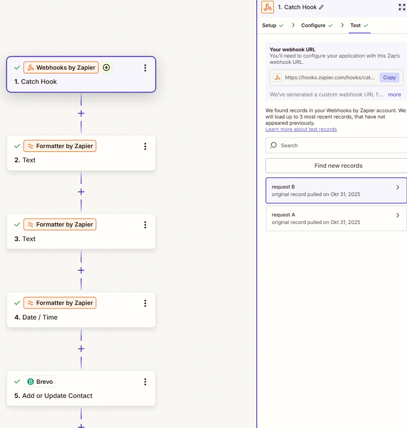Click the Webhooks icon in the panel header
Screen dimensions: 407x428
pyautogui.click(x=267, y=7)
